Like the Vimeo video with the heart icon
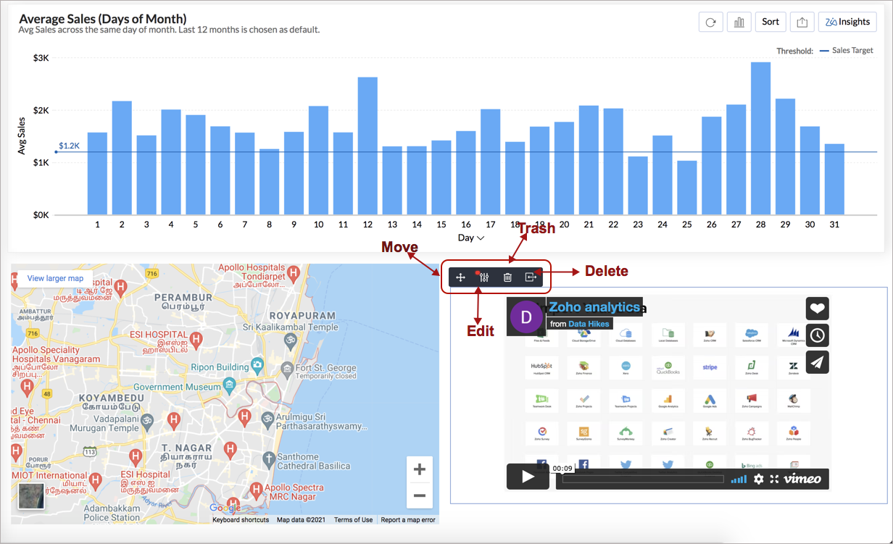Screen dimensions: 893x544 click(x=818, y=308)
